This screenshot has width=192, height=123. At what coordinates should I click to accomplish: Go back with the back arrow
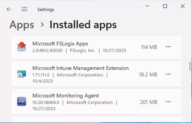click(x=9, y=9)
